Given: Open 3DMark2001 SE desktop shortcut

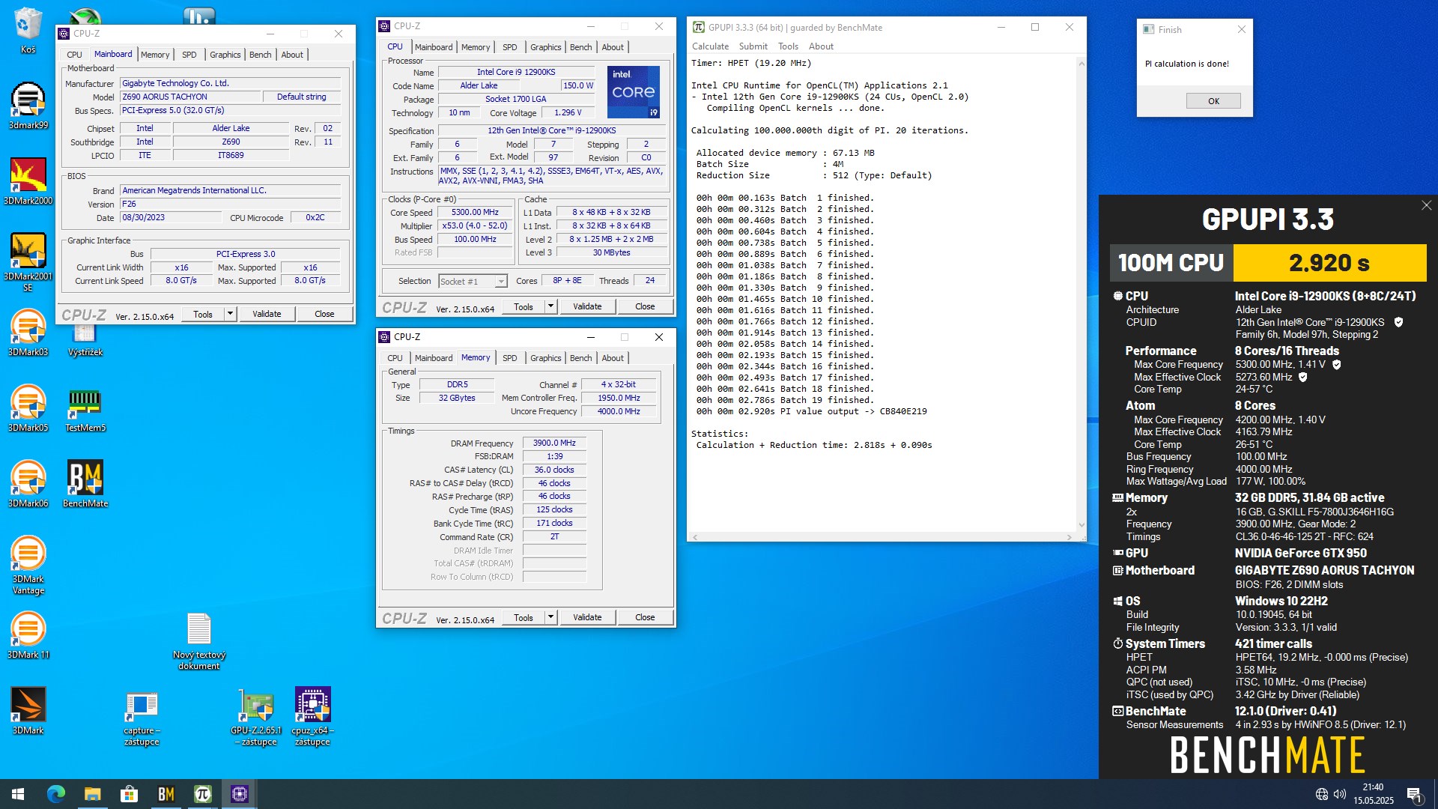Looking at the screenshot, I should pos(28,262).
